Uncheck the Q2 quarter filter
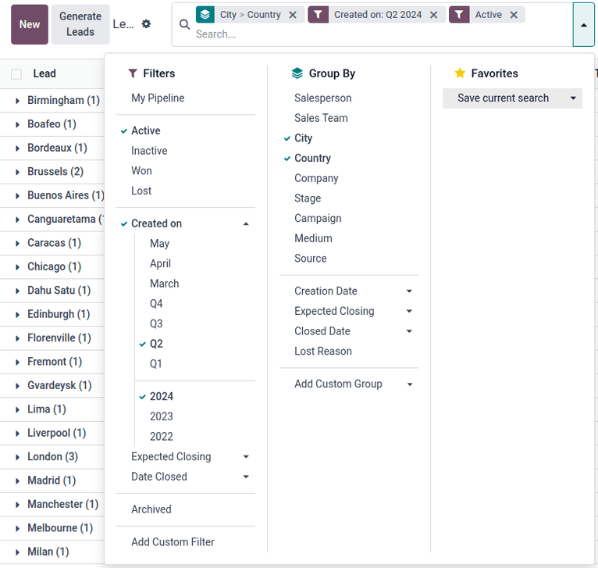 tap(156, 344)
